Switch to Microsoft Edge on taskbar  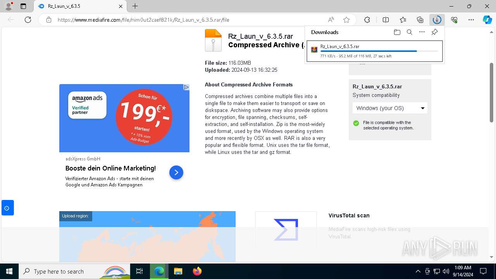click(x=159, y=271)
